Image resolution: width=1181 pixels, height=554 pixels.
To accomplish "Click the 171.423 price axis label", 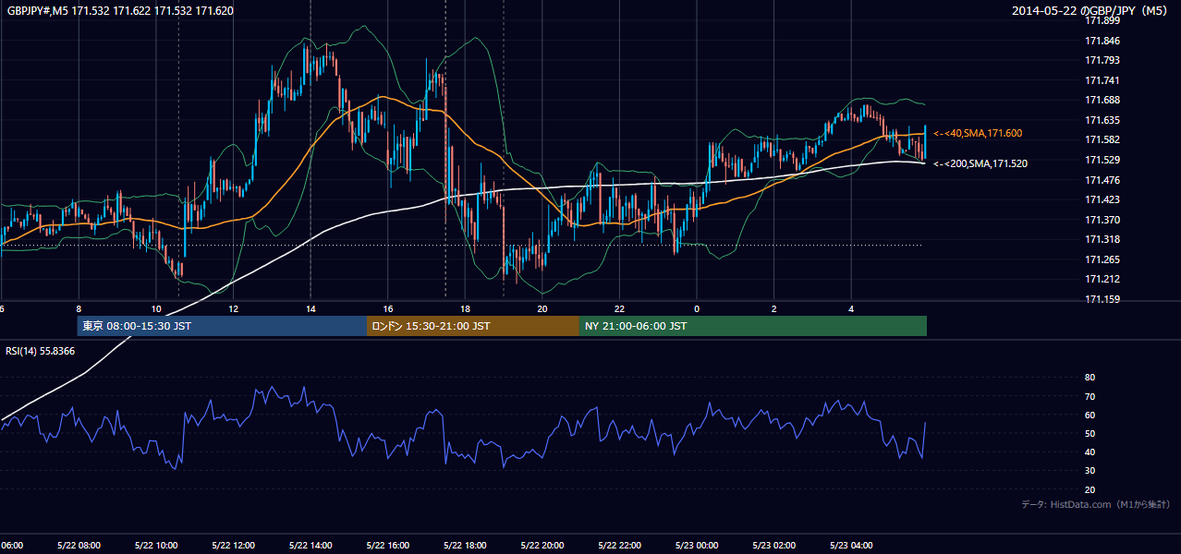I will click(x=1102, y=199).
